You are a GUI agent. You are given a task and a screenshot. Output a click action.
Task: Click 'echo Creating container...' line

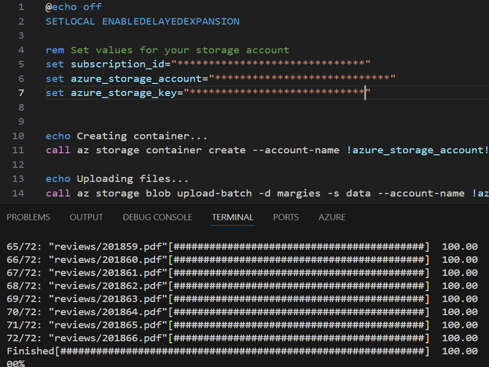pos(126,136)
